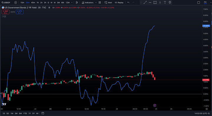Set date range to 5Y
Screen dimensions: 212x116
(x=33, y=113)
